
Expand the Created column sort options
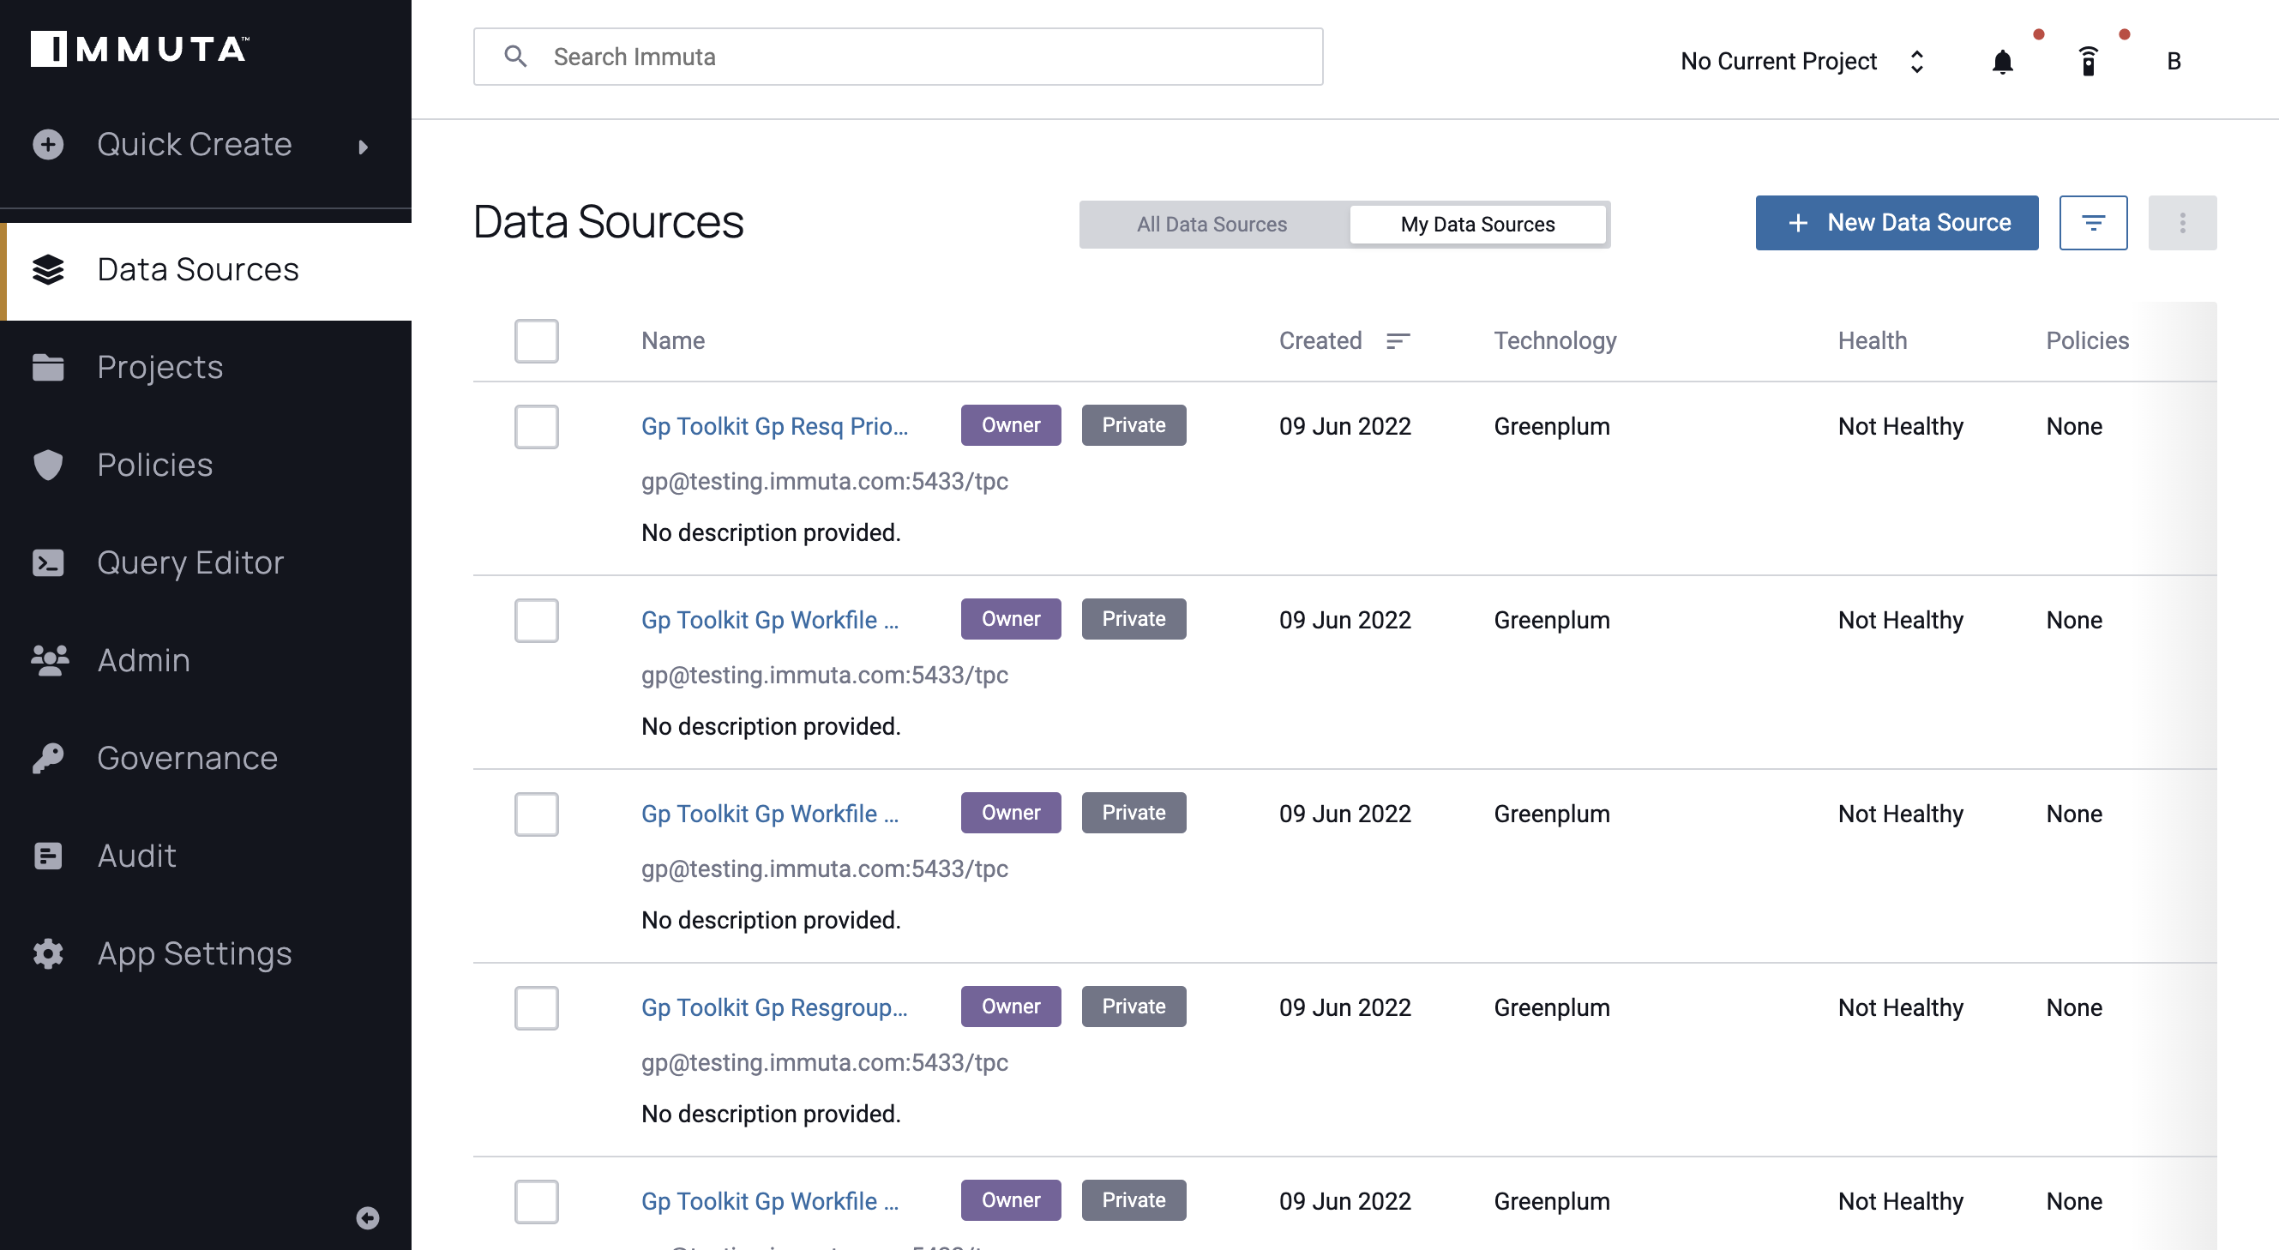pos(1392,340)
